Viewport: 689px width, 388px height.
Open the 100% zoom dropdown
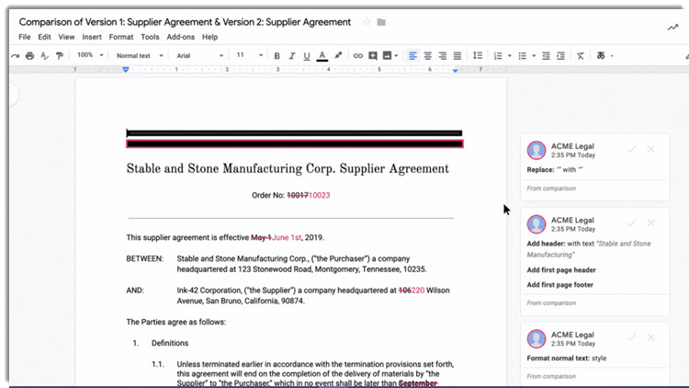(90, 55)
